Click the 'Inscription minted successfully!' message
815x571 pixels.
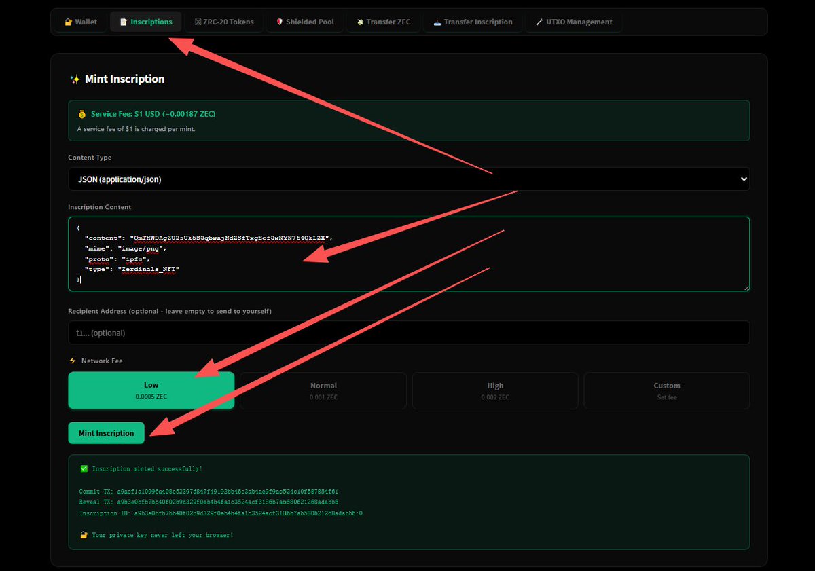147,469
